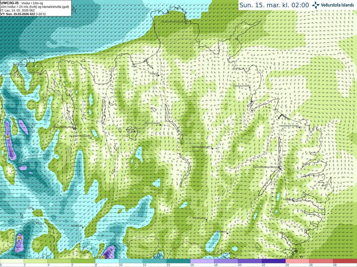Pick the above 28 m/s red legend swatch
Screen dimensions: 357x267
(345, 261)
